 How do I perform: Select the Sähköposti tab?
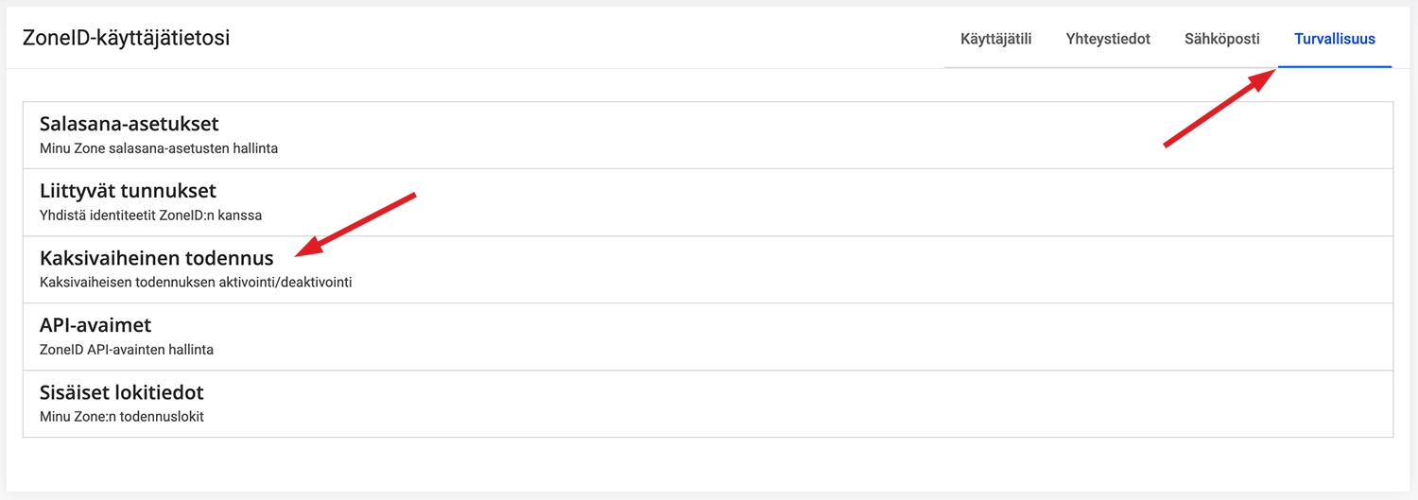1221,39
